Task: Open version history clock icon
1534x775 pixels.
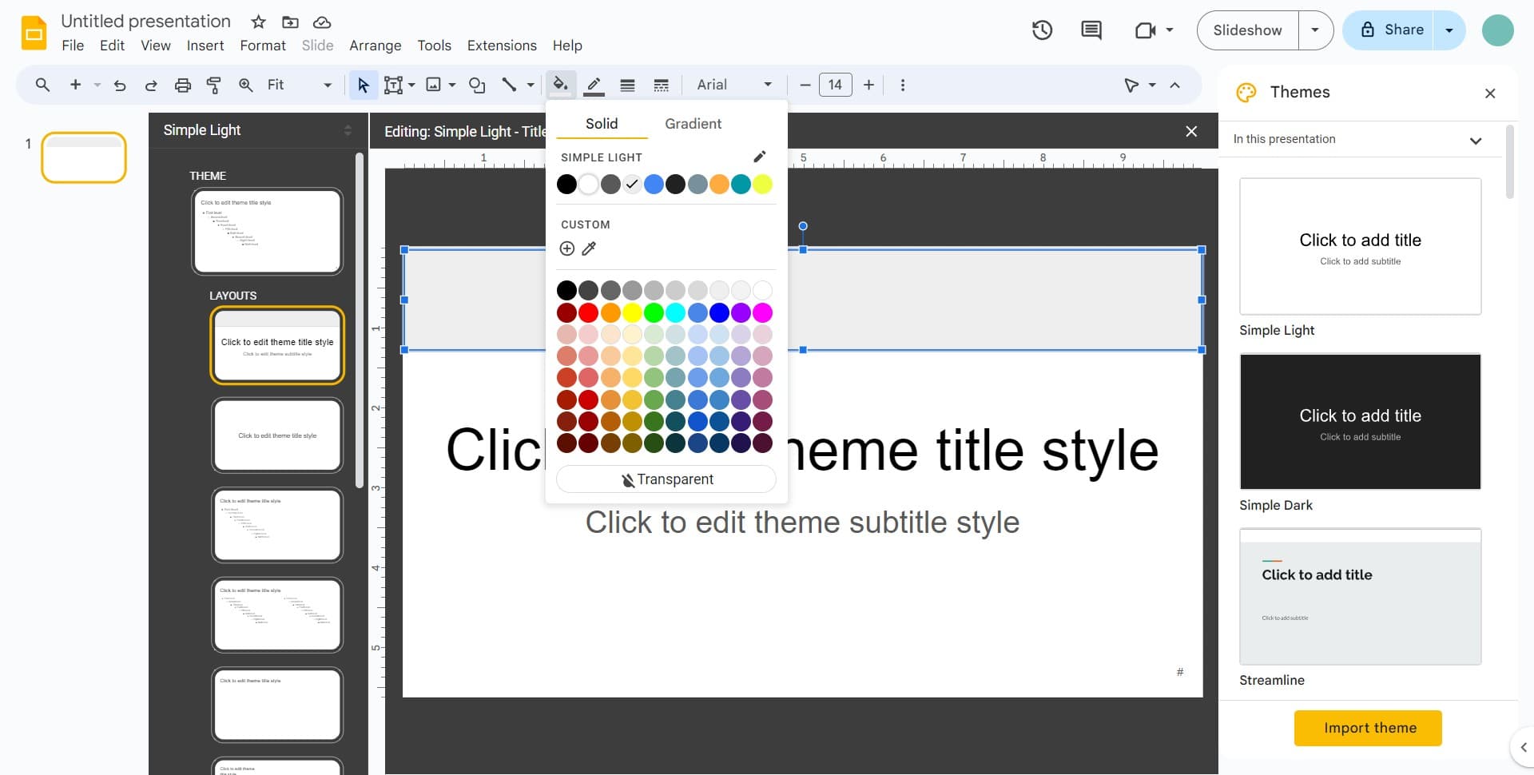Action: point(1042,30)
